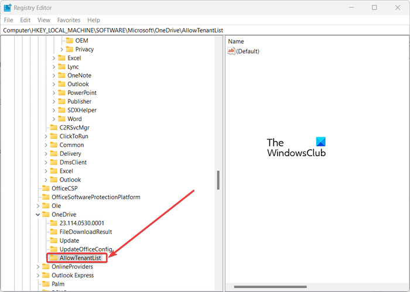Select the DmsClient folder icon

point(54,162)
